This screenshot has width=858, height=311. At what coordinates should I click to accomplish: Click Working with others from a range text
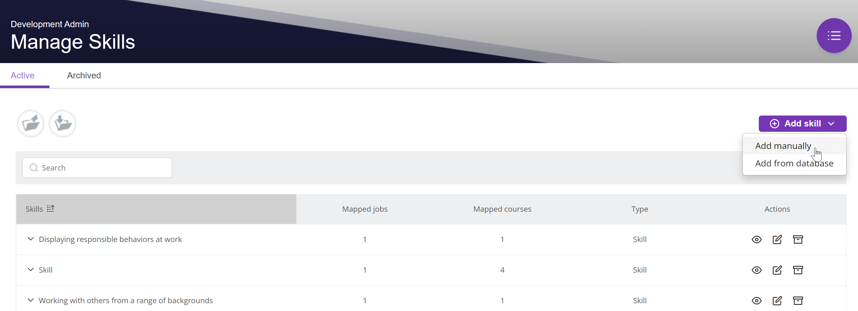[125, 300]
